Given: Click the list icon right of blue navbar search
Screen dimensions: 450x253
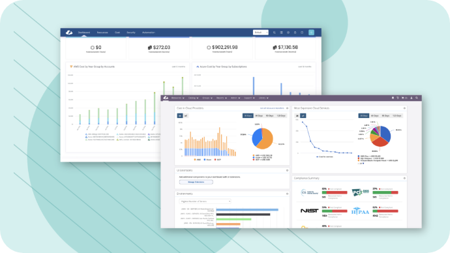Looking at the screenshot, I should 281,33.
